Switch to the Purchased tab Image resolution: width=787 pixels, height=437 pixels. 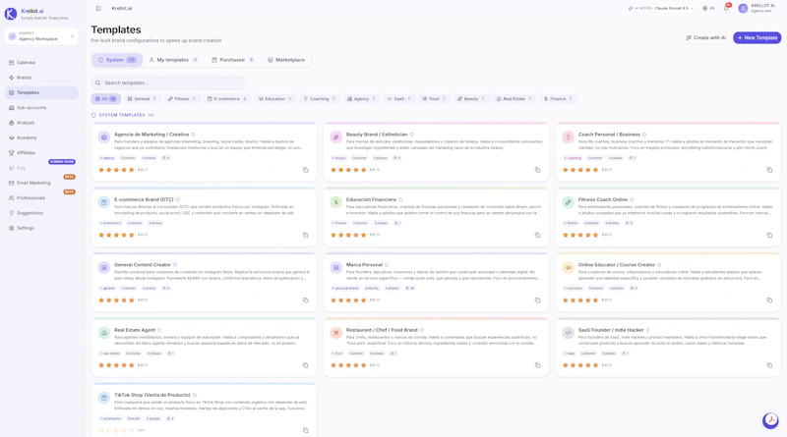[233, 60]
